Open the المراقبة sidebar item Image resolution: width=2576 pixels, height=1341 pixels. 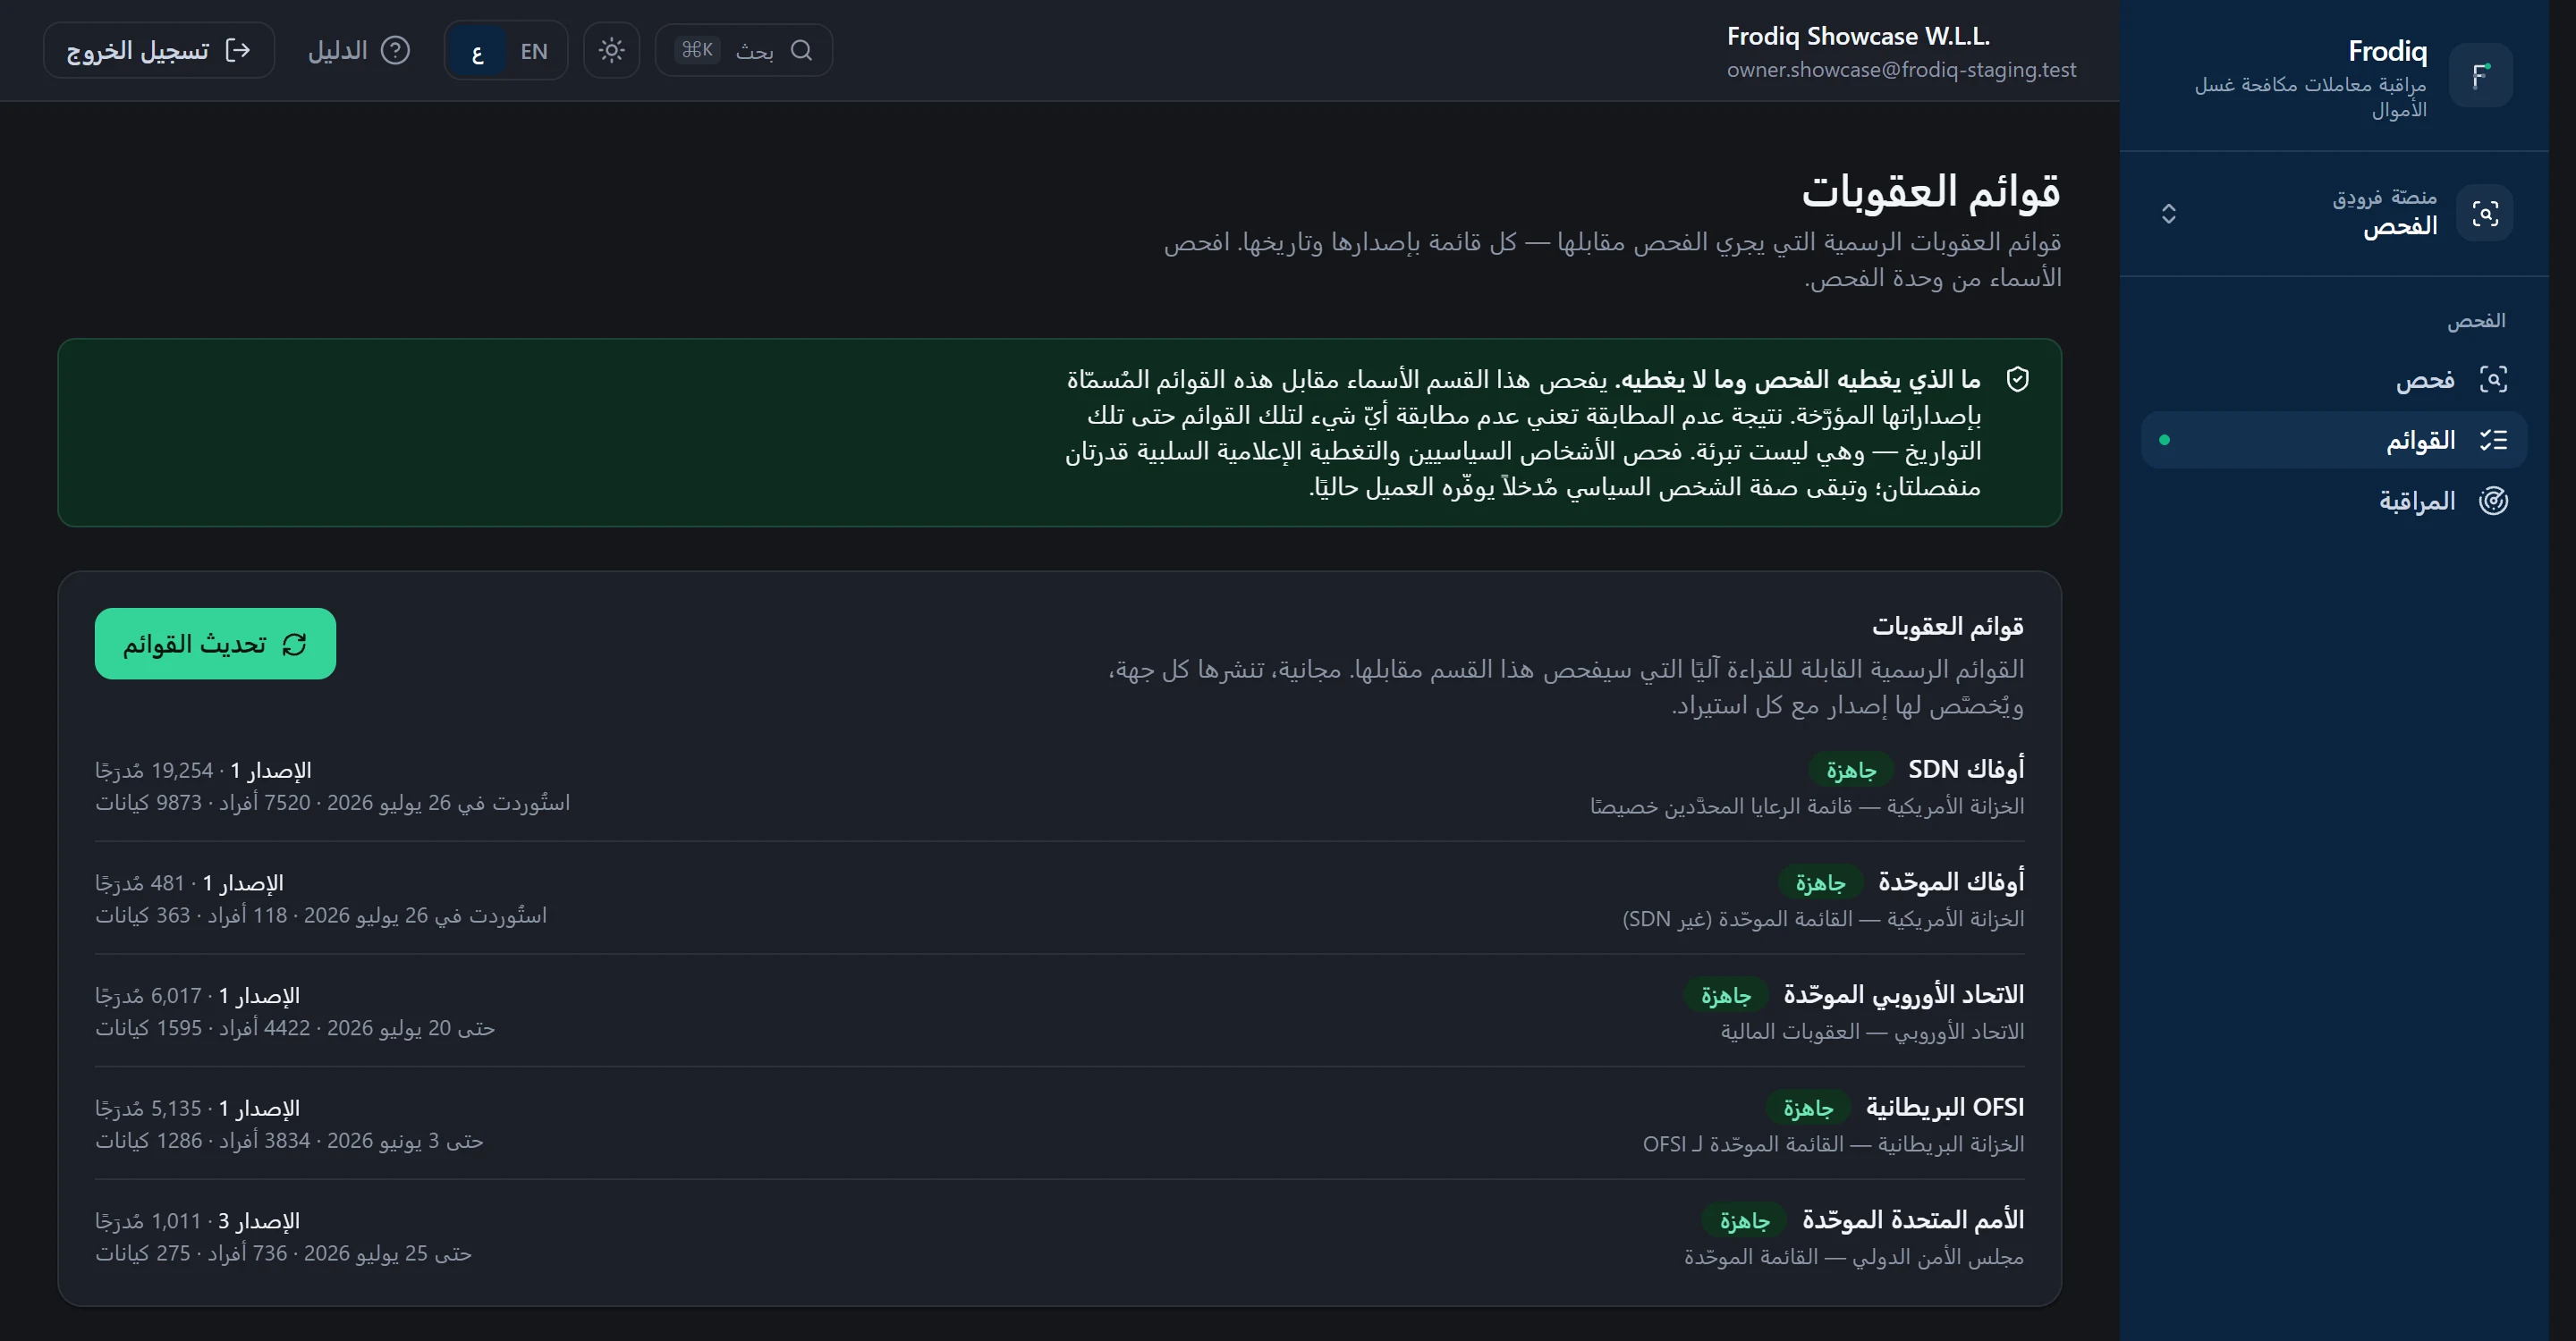coord(2334,501)
